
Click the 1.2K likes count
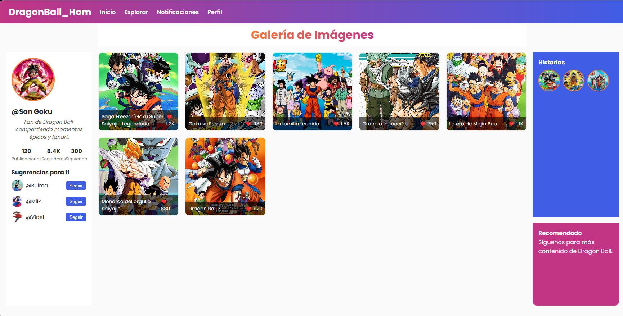[x=170, y=124]
